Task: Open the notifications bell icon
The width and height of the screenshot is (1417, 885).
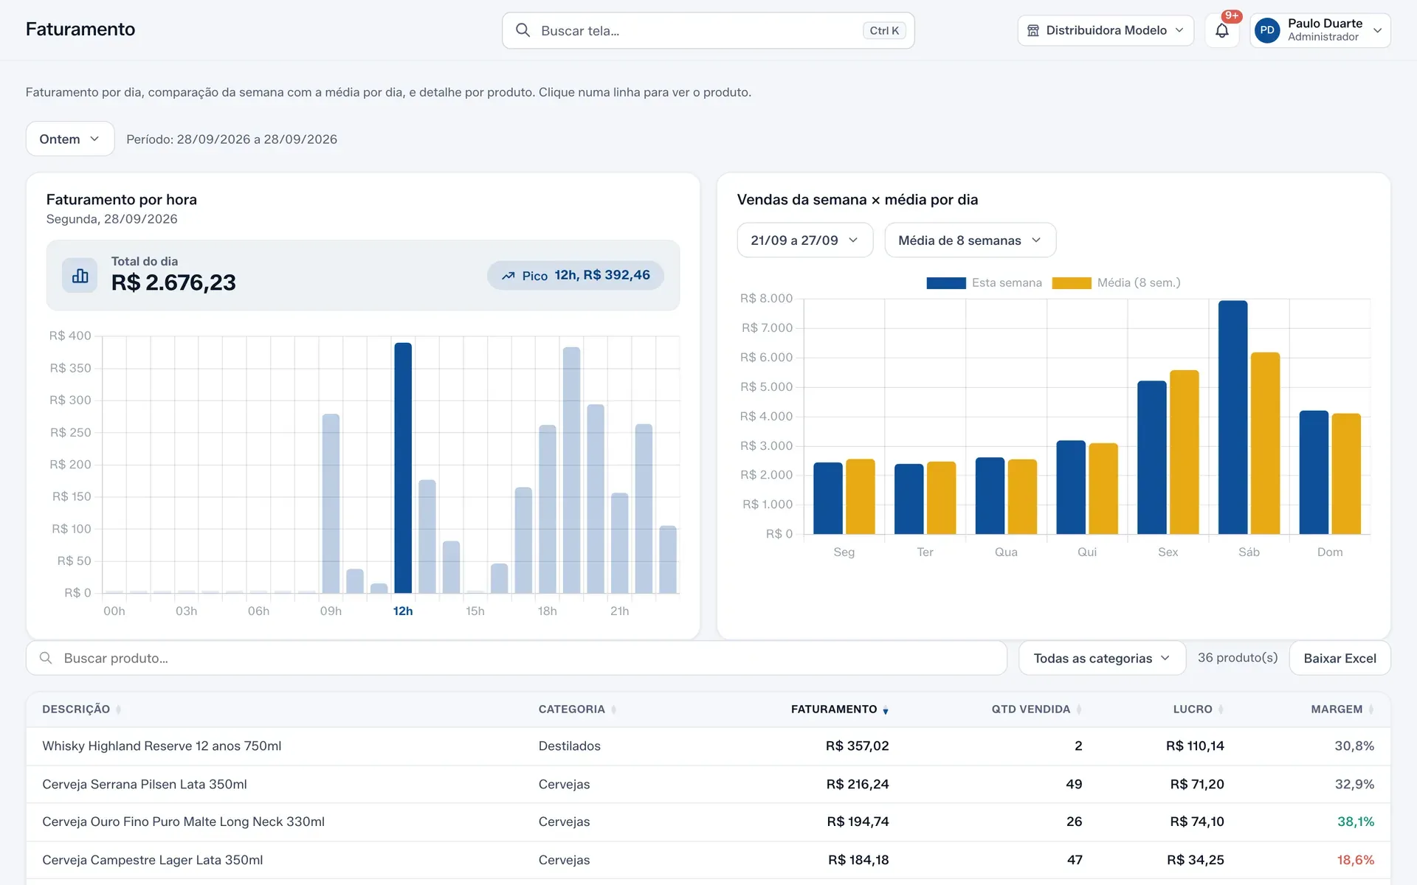Action: coord(1221,31)
